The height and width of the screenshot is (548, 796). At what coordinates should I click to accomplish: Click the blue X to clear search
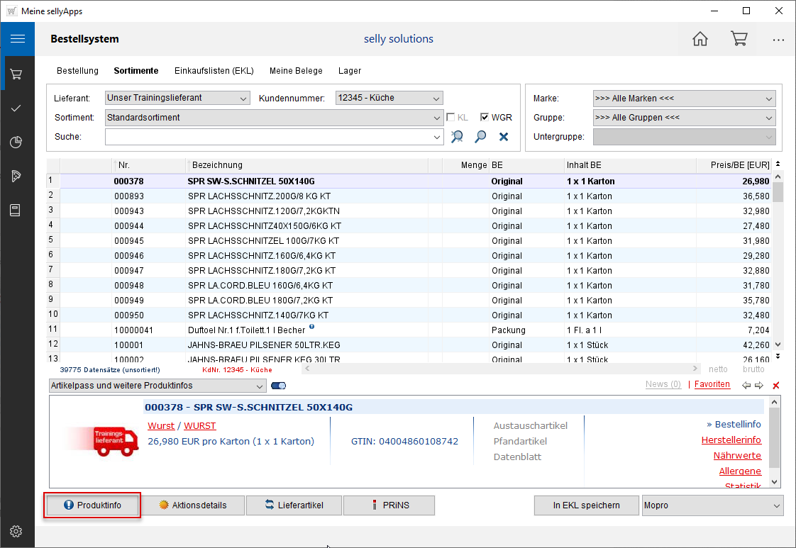(x=504, y=137)
